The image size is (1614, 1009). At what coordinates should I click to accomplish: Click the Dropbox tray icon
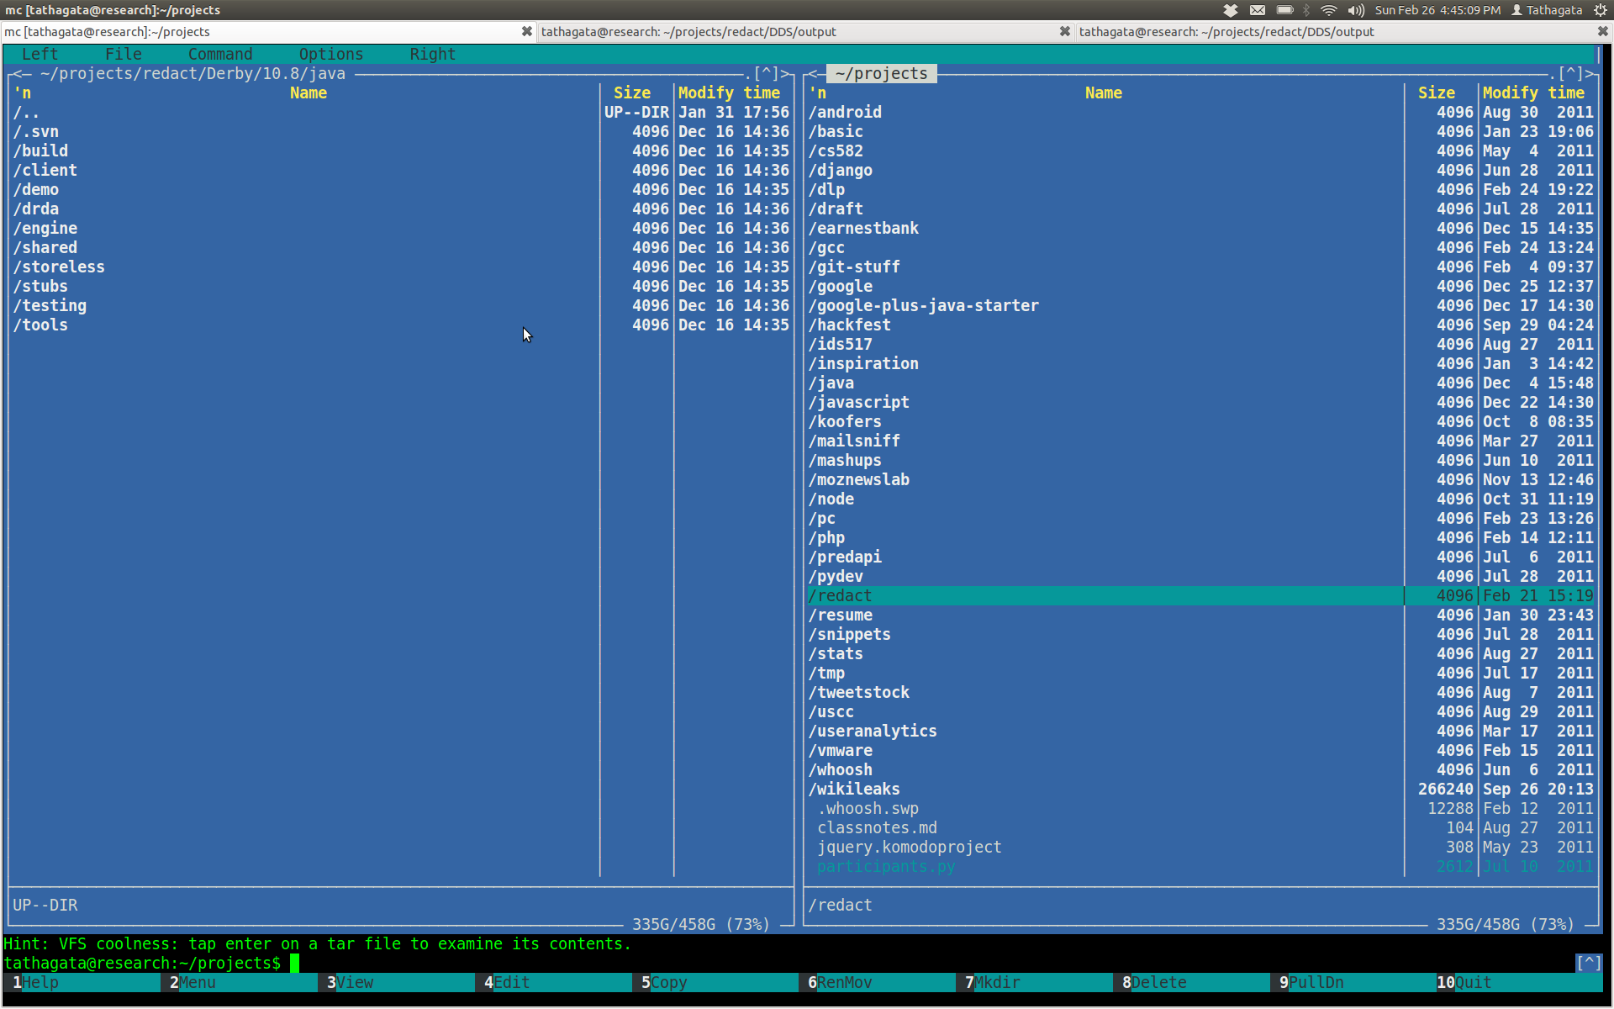[x=1231, y=10]
